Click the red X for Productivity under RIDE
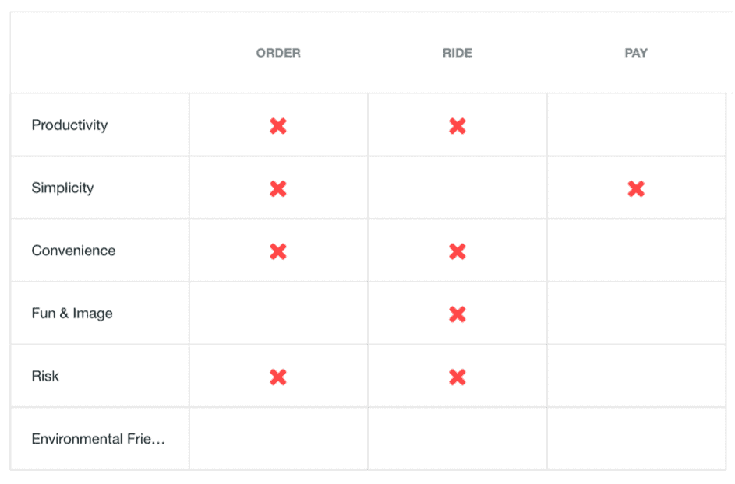735x484 pixels. coord(457,126)
